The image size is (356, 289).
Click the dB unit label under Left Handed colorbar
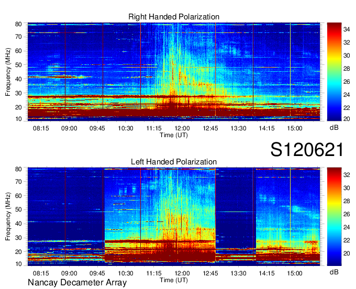click(334, 272)
